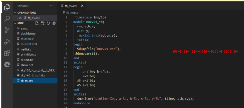
Task: Click the $dumpvars(1) statement
Action: (87, 54)
